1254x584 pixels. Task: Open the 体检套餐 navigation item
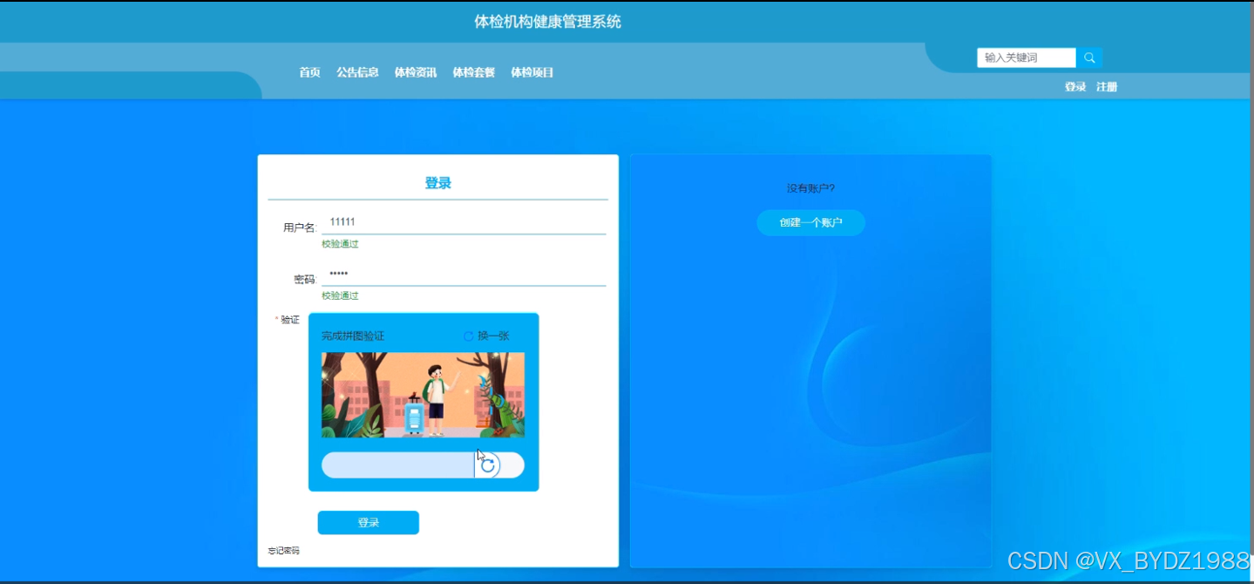473,72
